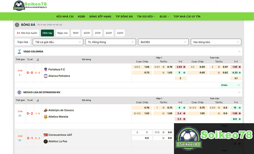Screen dimensions: 254x154
Task: Open the TIN SOI KÈO menu
Action: click(146, 17)
